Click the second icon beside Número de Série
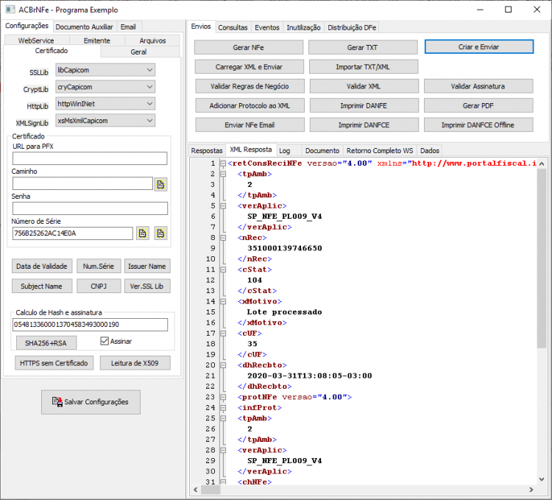Screen dimensions: 552x500 160,233
